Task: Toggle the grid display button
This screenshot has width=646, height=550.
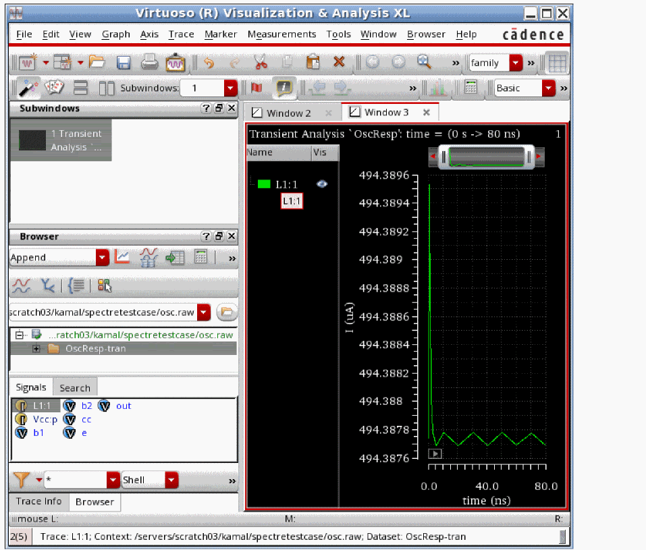Action: coord(557,63)
